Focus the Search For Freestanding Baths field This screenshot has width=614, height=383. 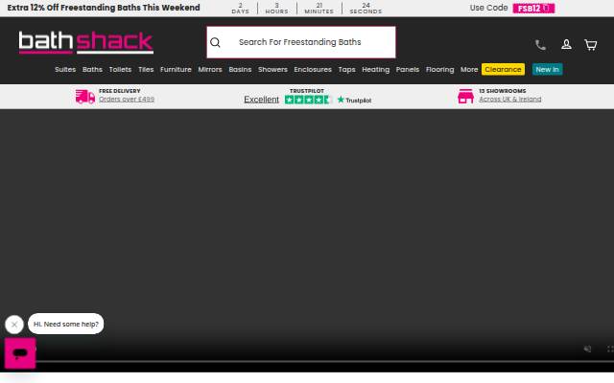300,42
